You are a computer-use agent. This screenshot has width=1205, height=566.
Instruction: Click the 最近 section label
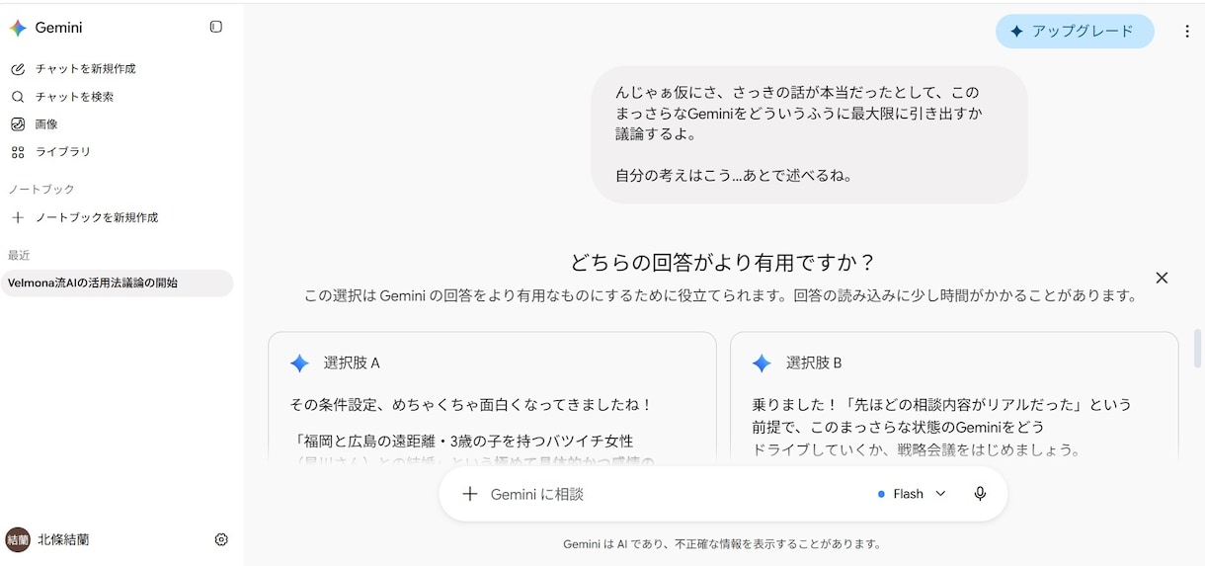19,255
